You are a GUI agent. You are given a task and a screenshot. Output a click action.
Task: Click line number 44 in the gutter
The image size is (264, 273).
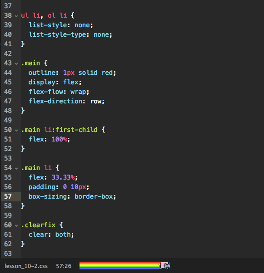(8, 73)
